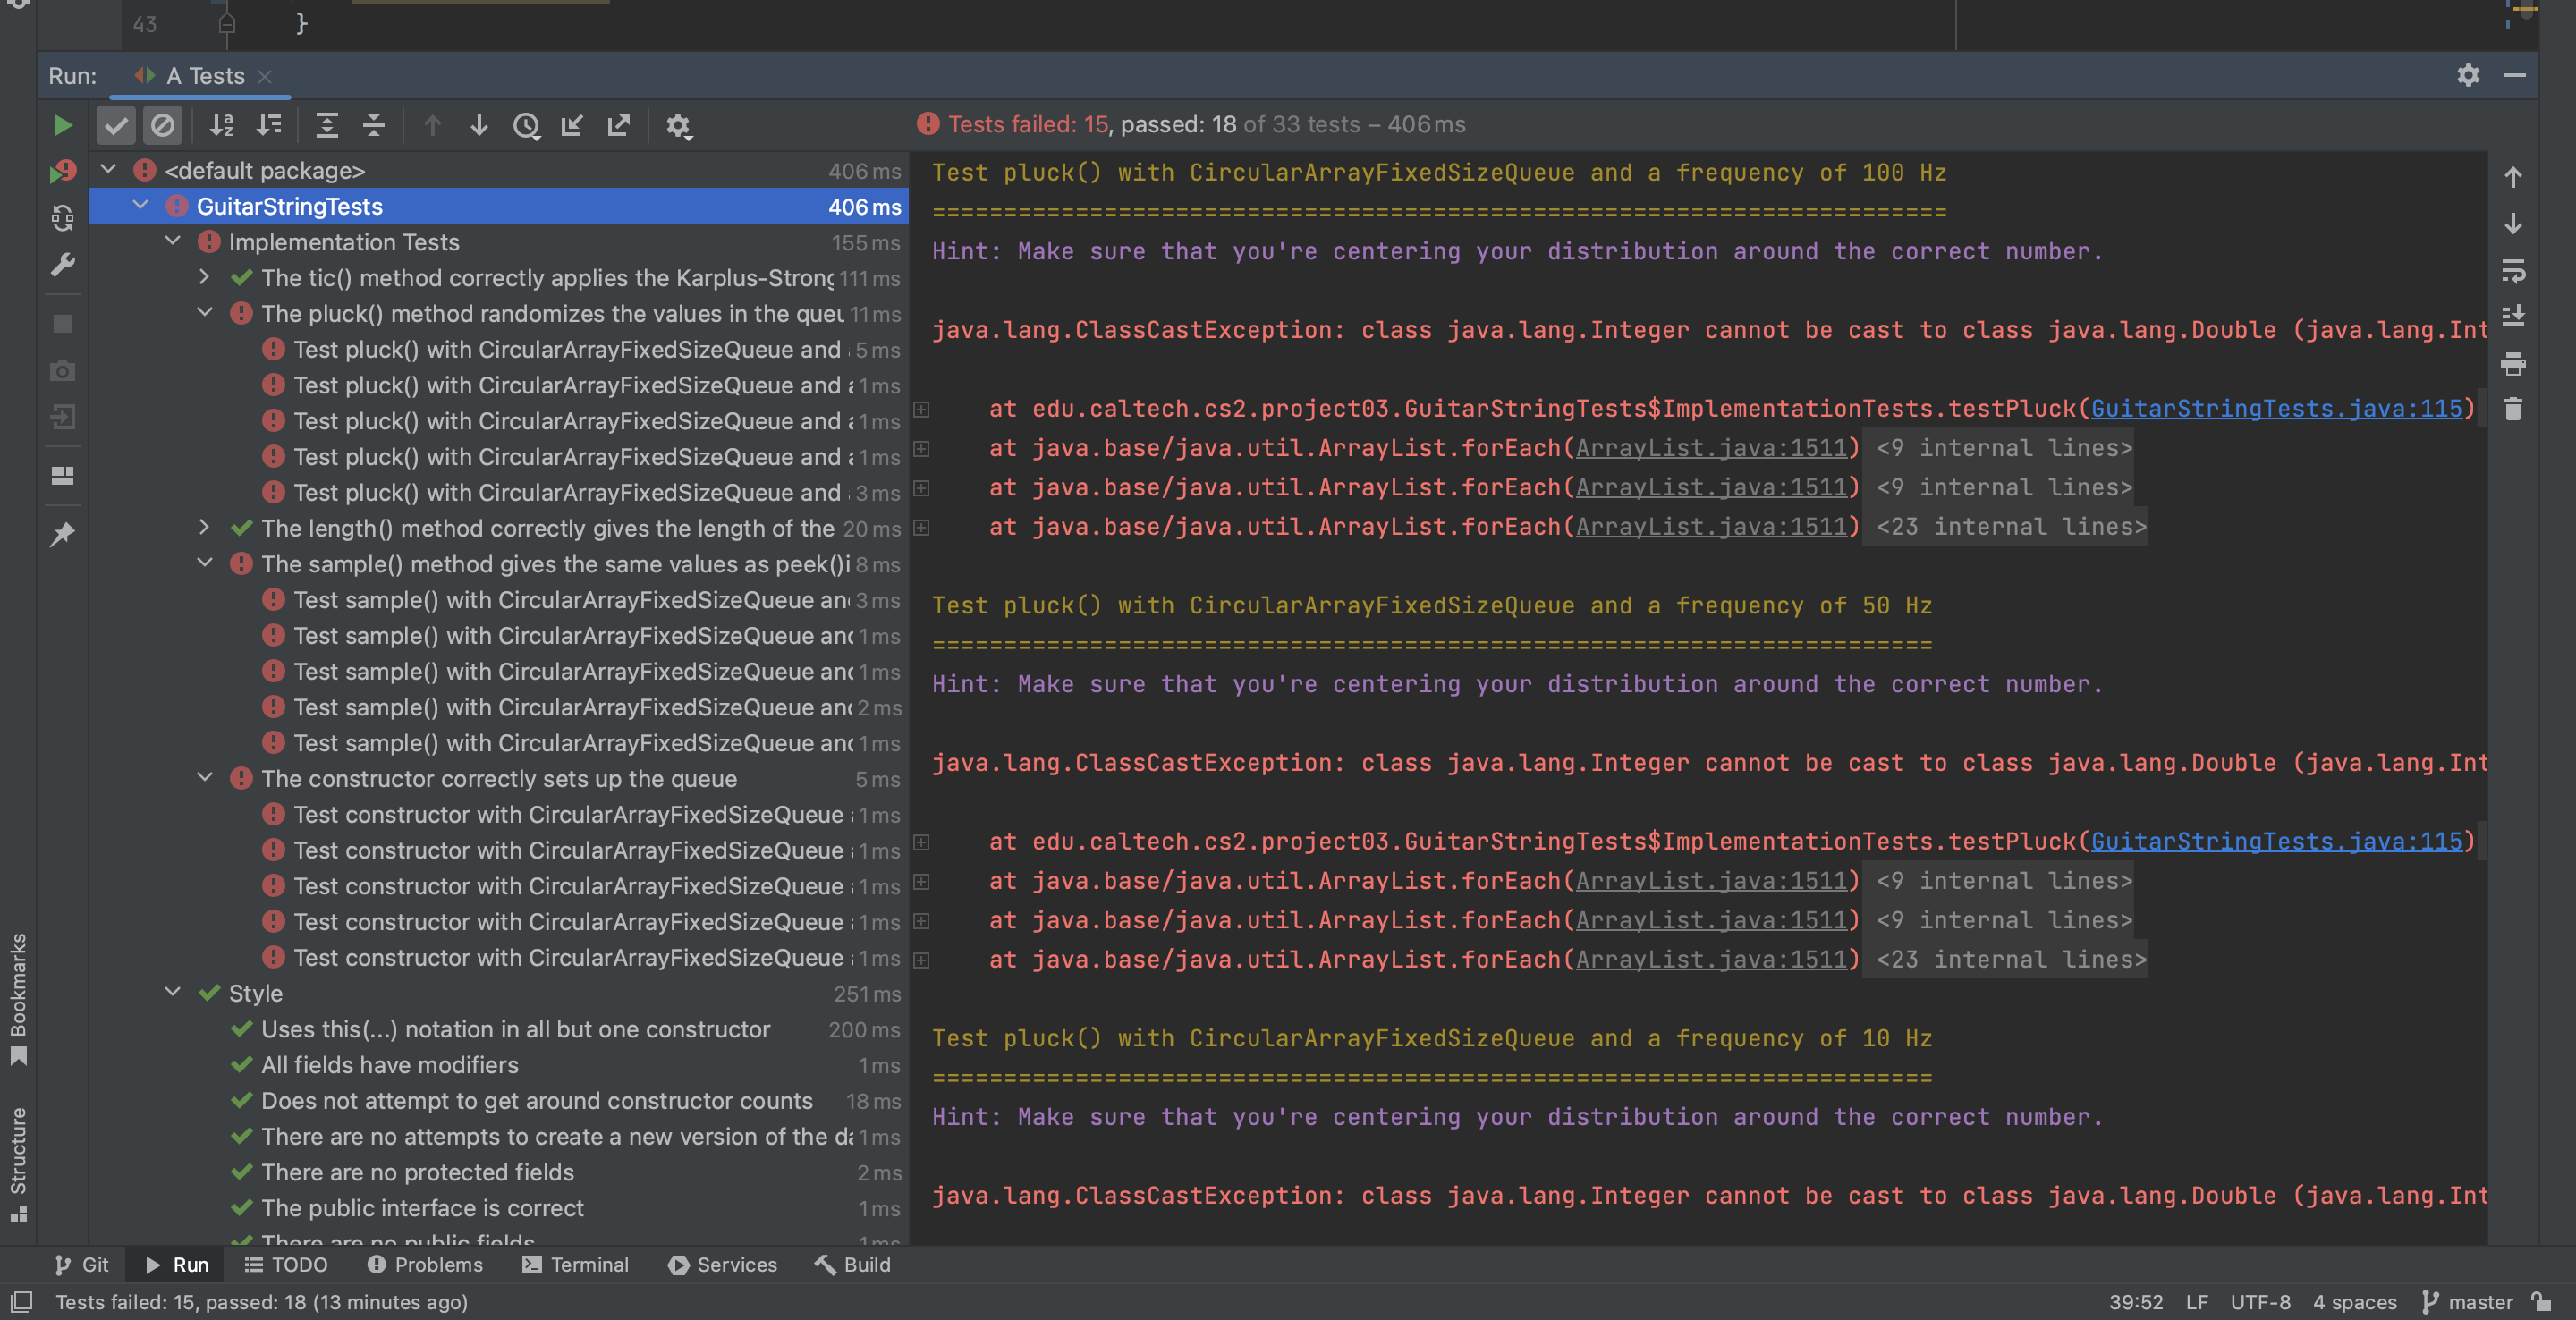Click Sort Alphabetically icon in test toolbar
Screen dimensions: 2576x1320
[x=221, y=125]
